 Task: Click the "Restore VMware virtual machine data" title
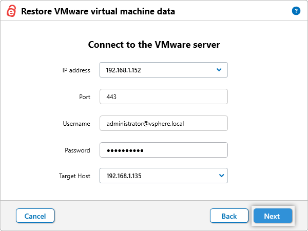[98, 11]
